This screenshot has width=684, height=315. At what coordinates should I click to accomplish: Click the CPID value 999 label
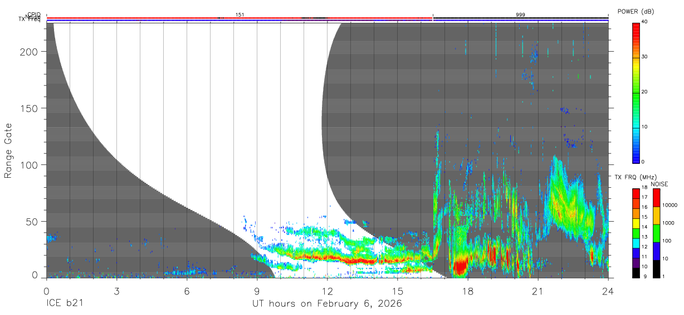[x=520, y=15]
